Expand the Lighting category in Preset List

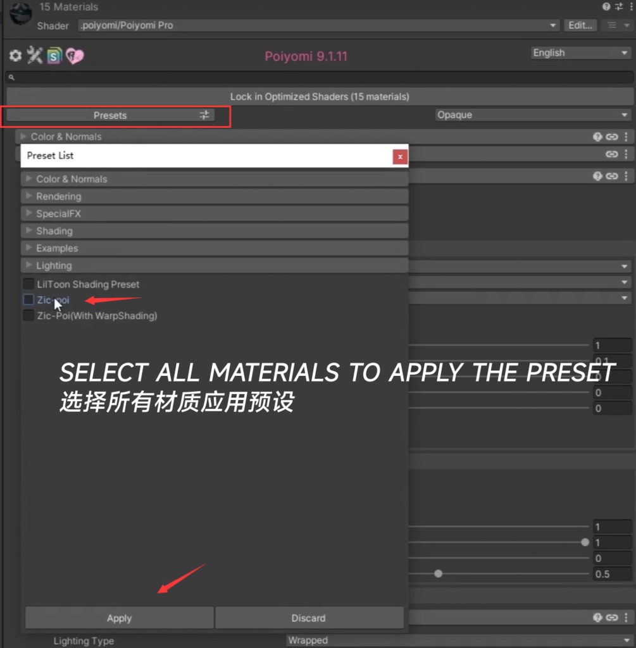[x=28, y=265]
